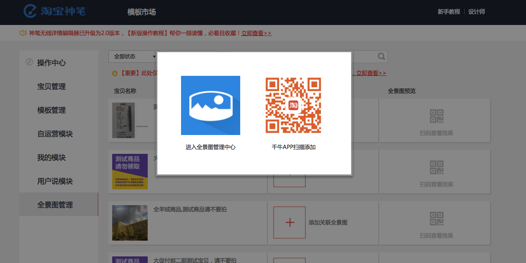526x263 pixels.
Task: Click the yellow star important-notice icon
Action: pyautogui.click(x=115, y=74)
